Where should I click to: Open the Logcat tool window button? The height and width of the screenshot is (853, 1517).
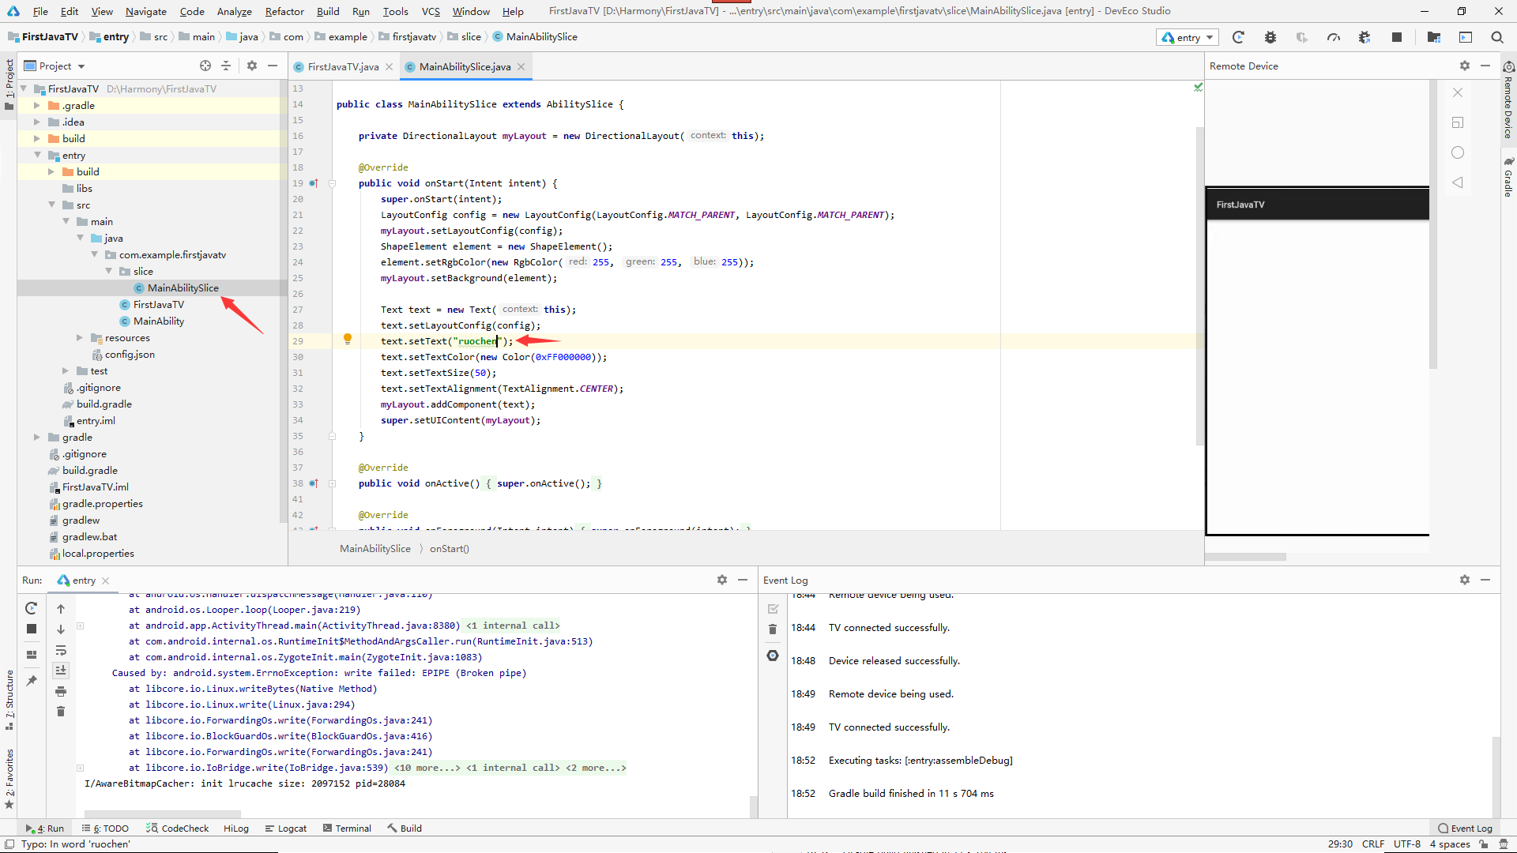[x=285, y=829]
